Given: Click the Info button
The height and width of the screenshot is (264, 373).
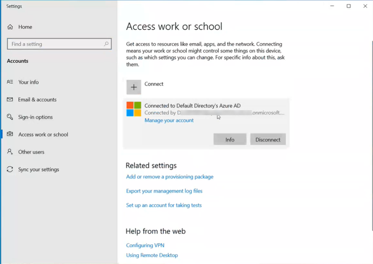Looking at the screenshot, I should (230, 140).
